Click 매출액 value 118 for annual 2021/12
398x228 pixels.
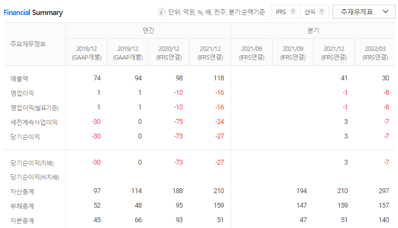coord(219,78)
